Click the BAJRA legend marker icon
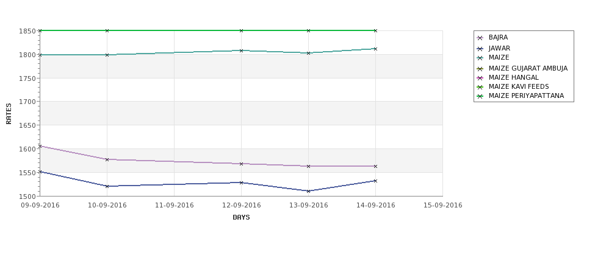This screenshot has height=261, width=595. 480,38
